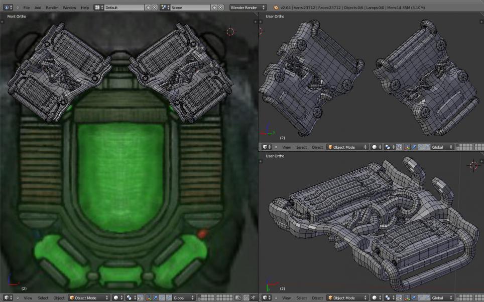Open the Blender Render engine dropdown
The height and width of the screenshot is (302, 484).
click(x=249, y=8)
